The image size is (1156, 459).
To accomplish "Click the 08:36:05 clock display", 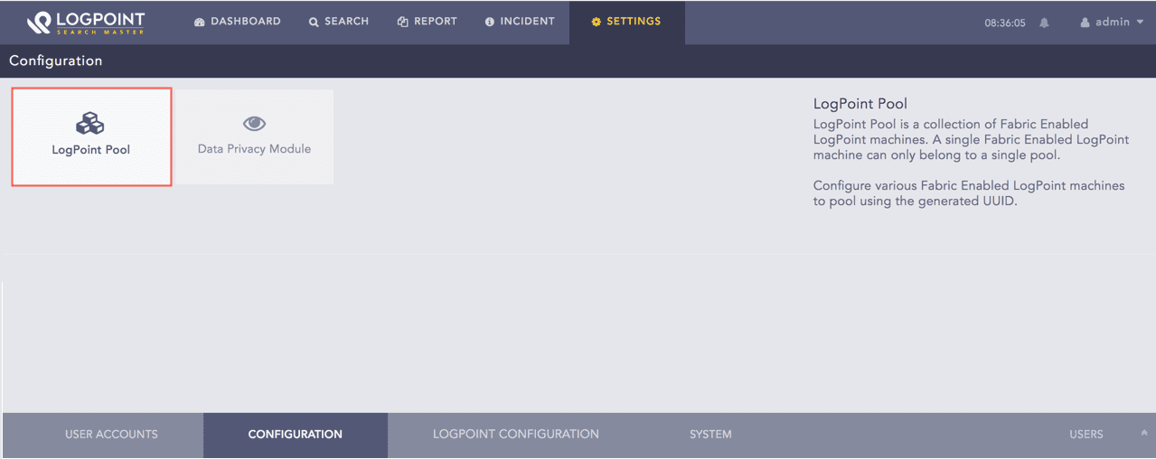I will point(1004,23).
